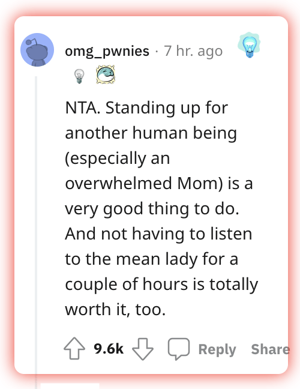Image resolution: width=300 pixels, height=389 pixels.
Task: Upvote the omg_pwnies comment
Action: click(x=74, y=348)
